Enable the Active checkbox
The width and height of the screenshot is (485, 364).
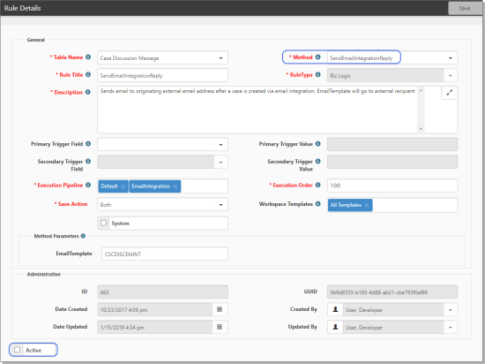(x=18, y=350)
